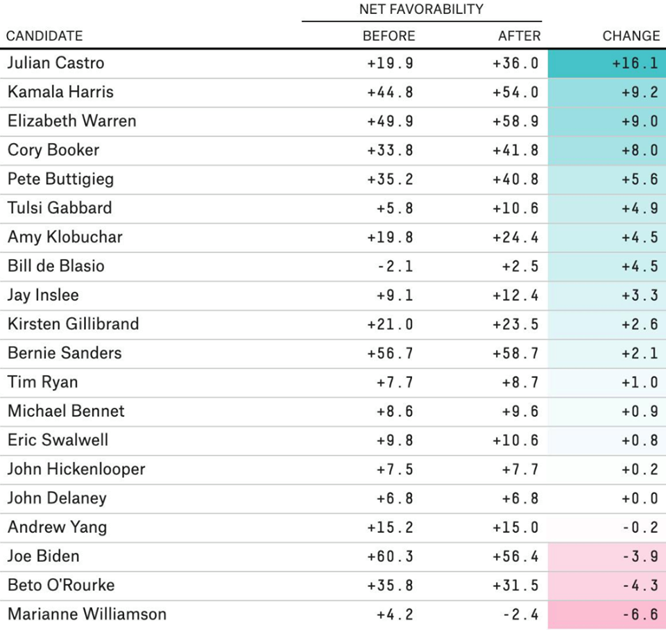
Task: Select Elizabeth Warren's +9.0 change cell
Action: tap(607, 122)
